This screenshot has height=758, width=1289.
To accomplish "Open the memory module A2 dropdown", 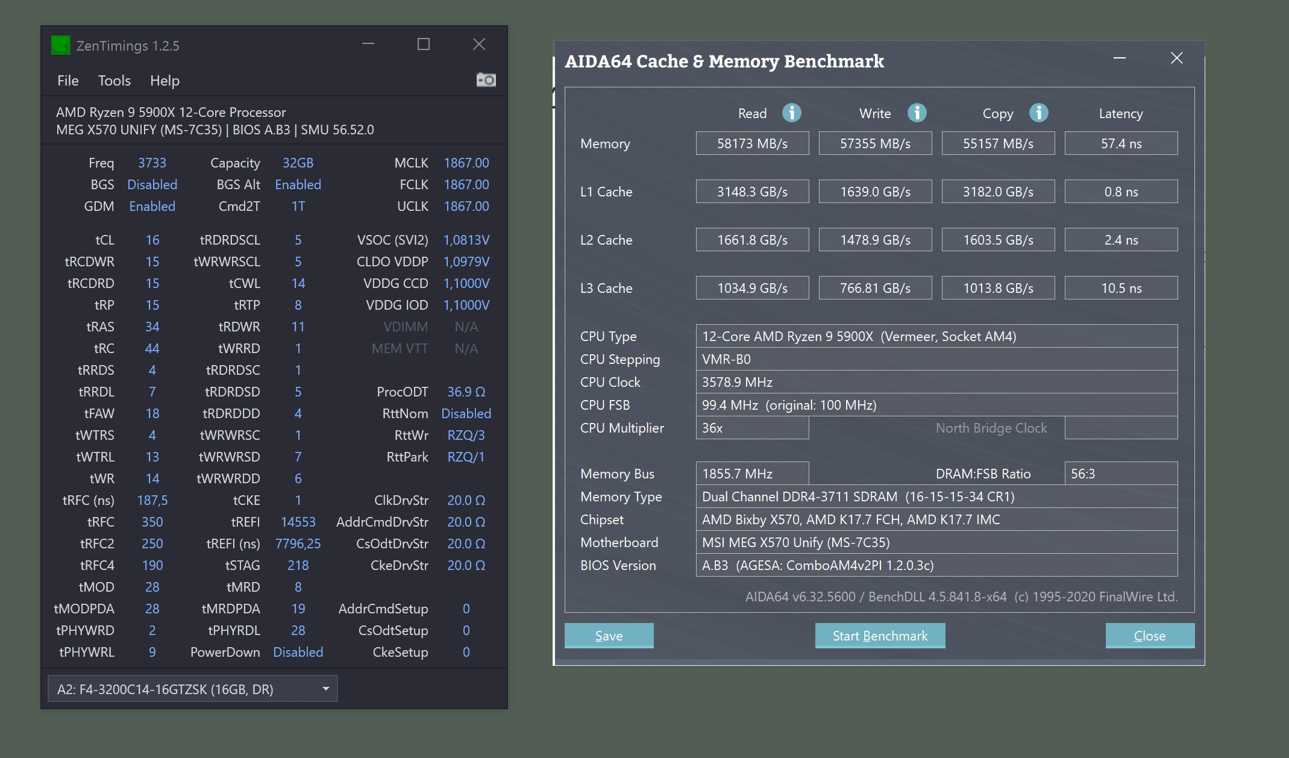I will click(193, 689).
